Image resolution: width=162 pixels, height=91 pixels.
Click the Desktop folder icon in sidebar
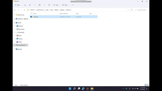(x=17, y=26)
